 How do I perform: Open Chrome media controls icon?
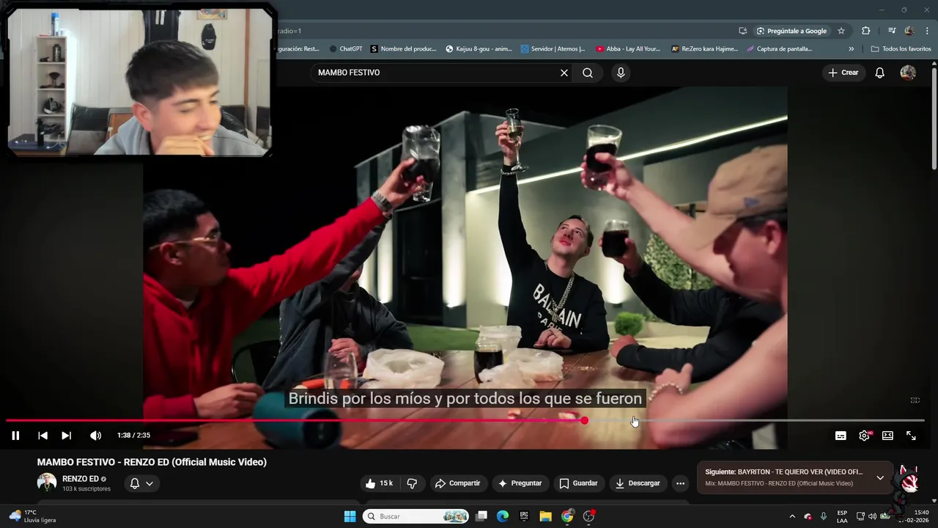(892, 31)
